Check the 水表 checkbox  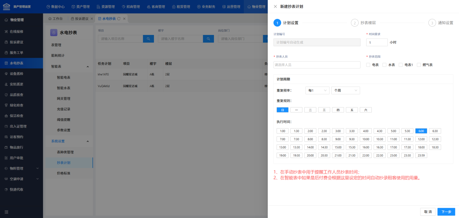(x=384, y=65)
